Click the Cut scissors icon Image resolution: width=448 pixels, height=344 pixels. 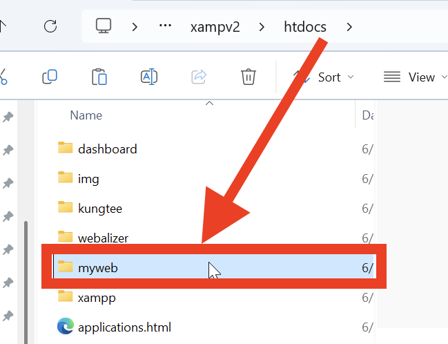[3, 77]
